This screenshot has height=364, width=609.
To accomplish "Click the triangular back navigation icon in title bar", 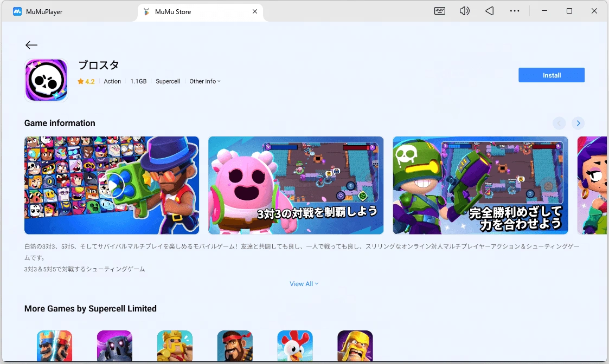I will 489,11.
